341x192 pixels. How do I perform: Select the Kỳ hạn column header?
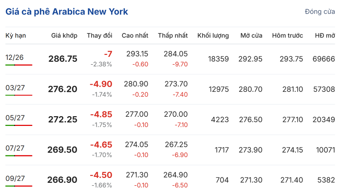(16, 35)
